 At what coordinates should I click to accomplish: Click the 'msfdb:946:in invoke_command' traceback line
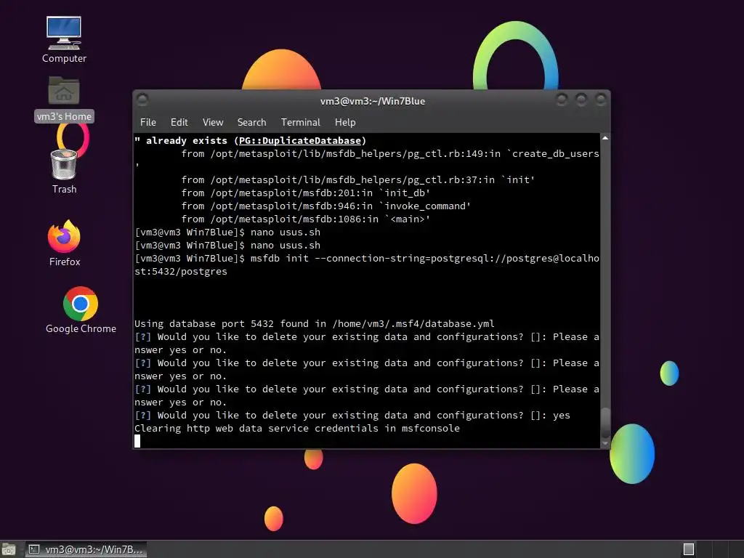(x=326, y=206)
